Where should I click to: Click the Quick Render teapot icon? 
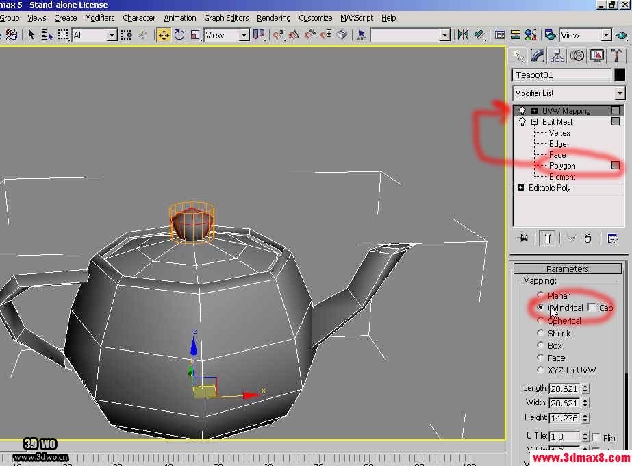621,35
